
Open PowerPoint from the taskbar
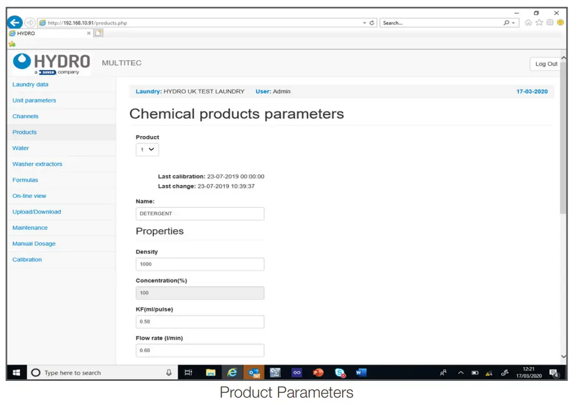click(x=318, y=372)
